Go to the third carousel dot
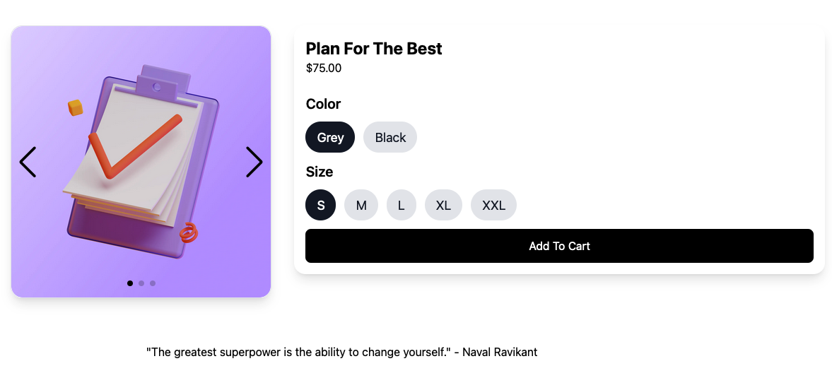The width and height of the screenshot is (832, 378). pos(153,283)
